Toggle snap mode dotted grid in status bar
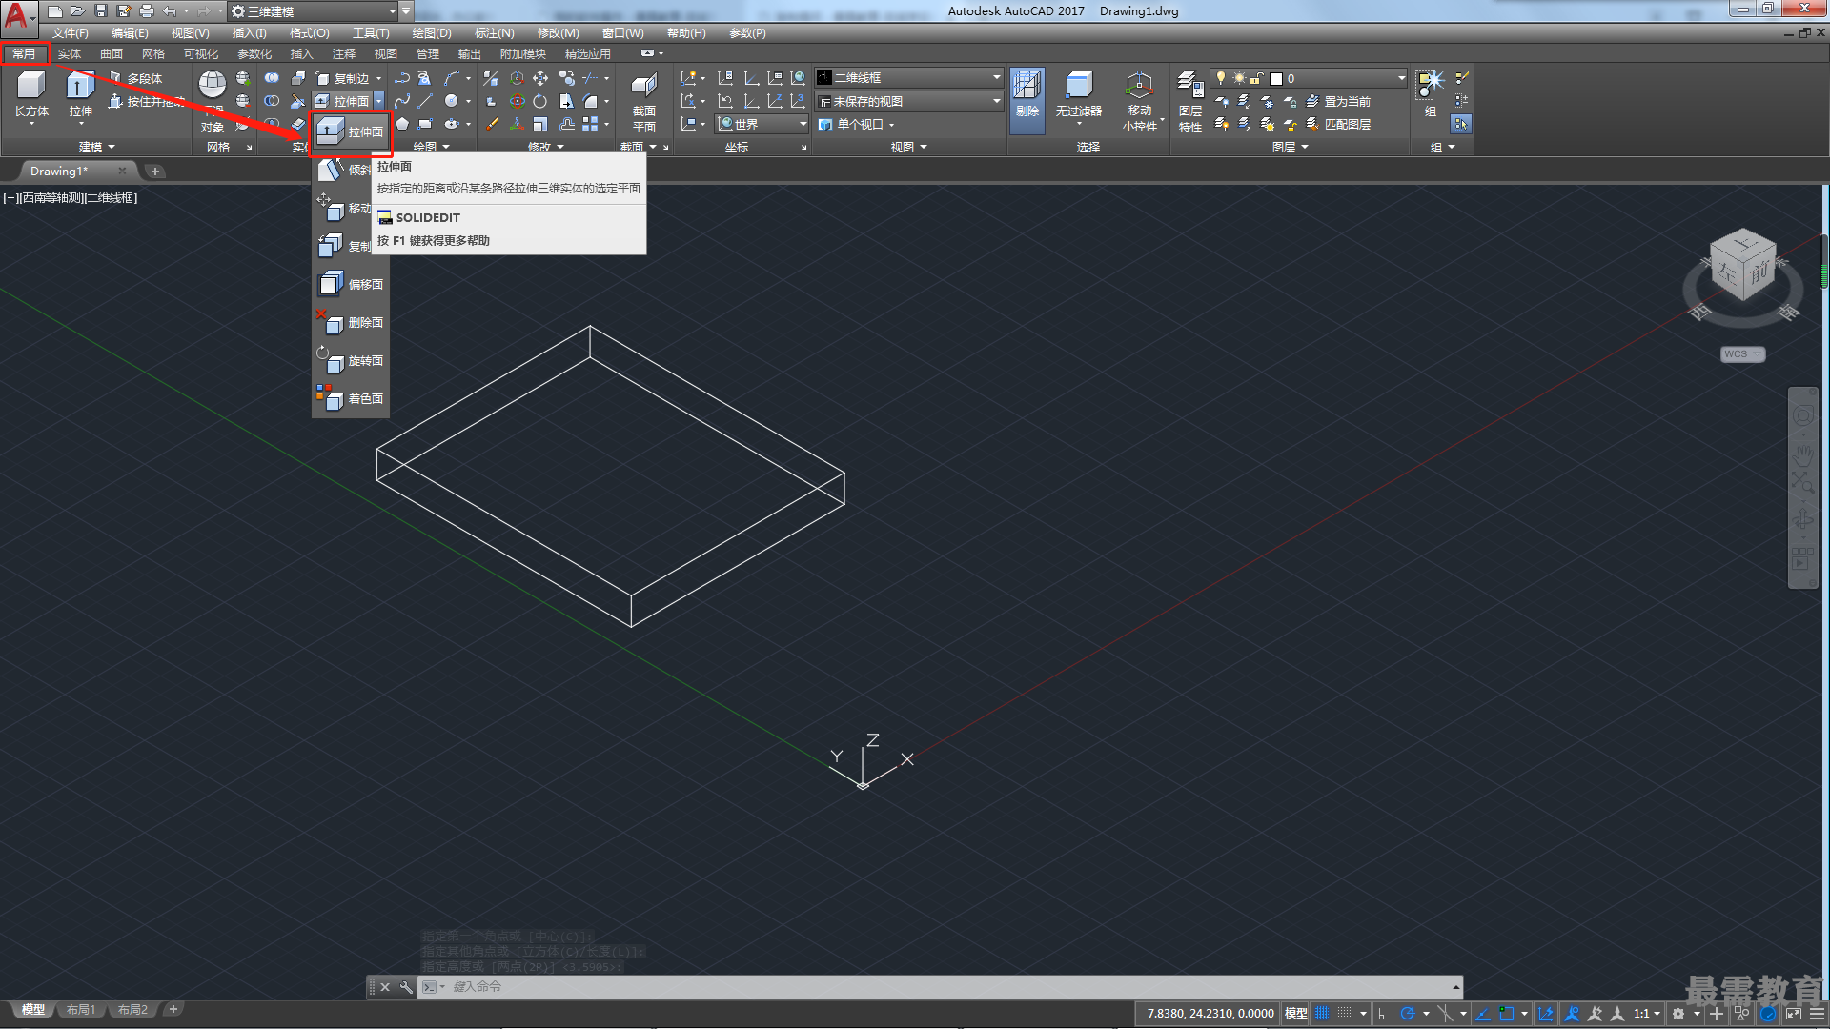Image resolution: width=1830 pixels, height=1029 pixels. (x=1344, y=1014)
